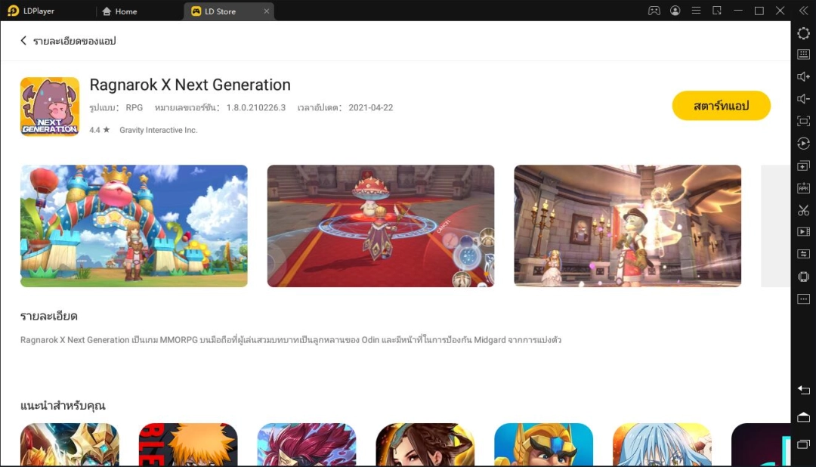This screenshot has width=816, height=467.
Task: Open the recommended game with golden helmet hero
Action: click(x=544, y=444)
